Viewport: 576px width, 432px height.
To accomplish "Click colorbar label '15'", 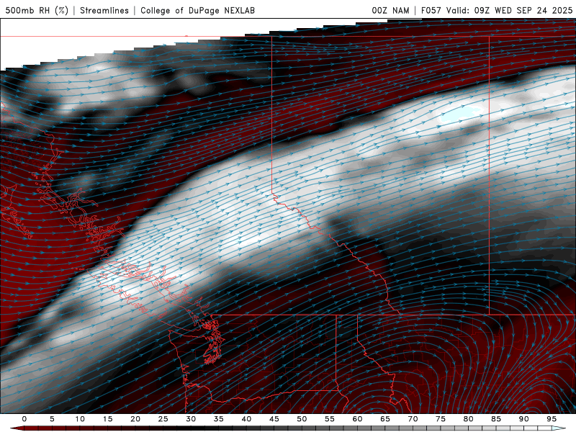I will [107, 419].
